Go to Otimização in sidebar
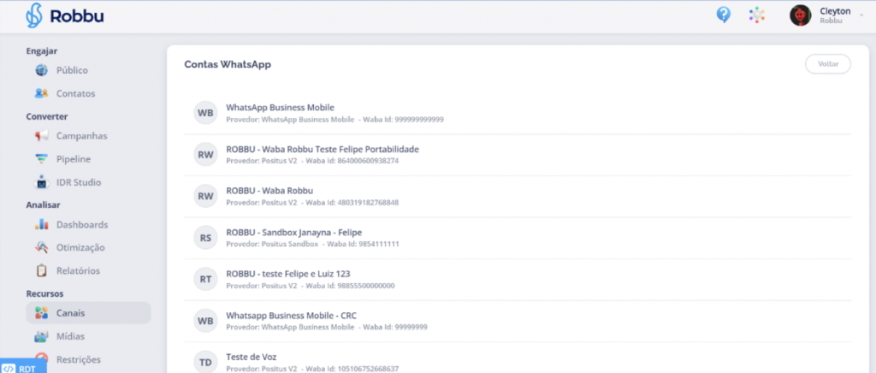 (80, 247)
